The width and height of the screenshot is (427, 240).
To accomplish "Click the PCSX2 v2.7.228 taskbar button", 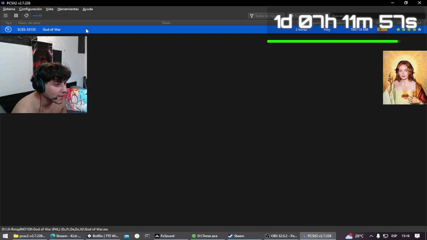I will click(x=317, y=236).
